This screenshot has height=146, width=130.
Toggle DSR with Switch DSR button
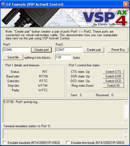click(113, 76)
